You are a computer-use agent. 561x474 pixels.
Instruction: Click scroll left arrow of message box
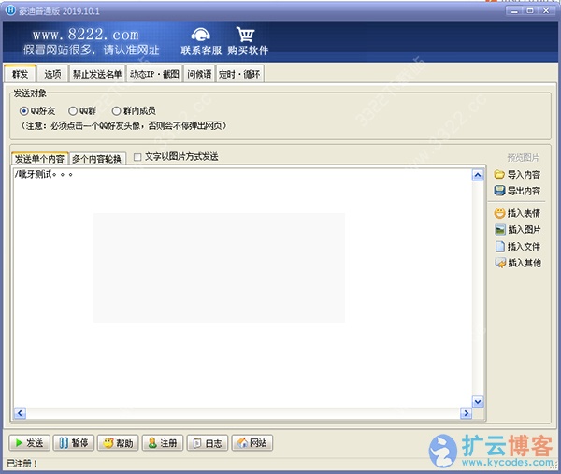coord(20,413)
